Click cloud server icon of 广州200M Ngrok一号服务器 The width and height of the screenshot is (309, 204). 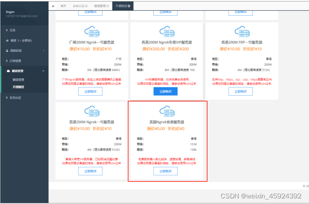(x=92, y=32)
